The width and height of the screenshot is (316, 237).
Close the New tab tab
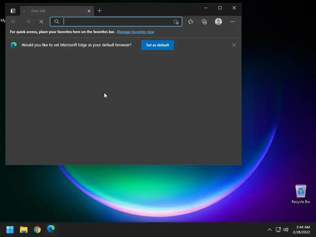point(89,11)
